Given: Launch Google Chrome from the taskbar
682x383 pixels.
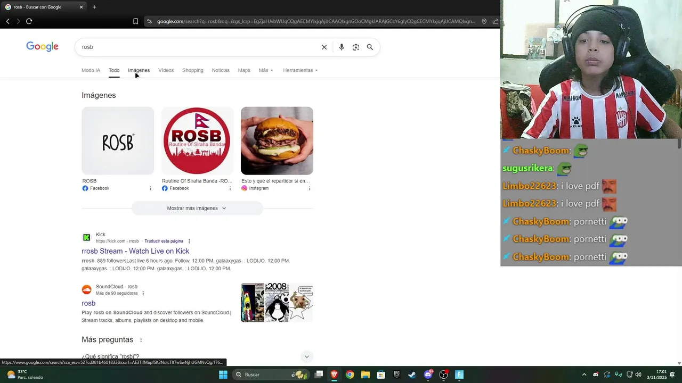Looking at the screenshot, I should (x=350, y=374).
